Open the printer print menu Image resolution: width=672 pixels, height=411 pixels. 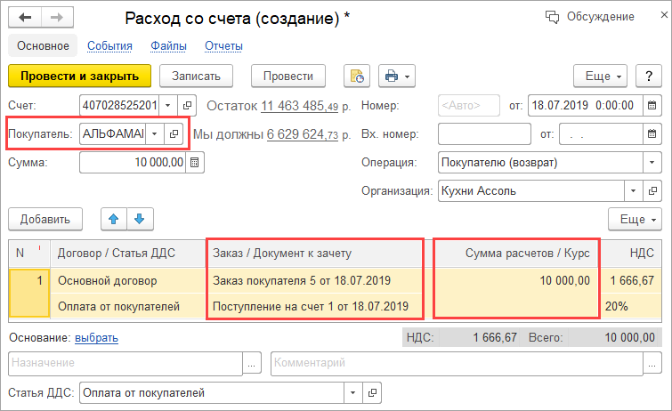397,77
